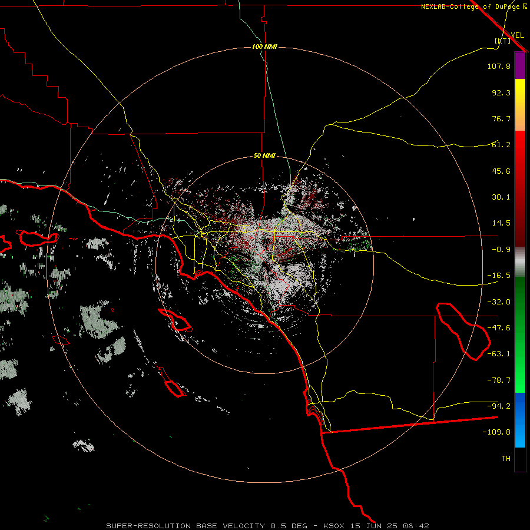
Task: Click the -0.9 velocity scale value
Action: (501, 250)
